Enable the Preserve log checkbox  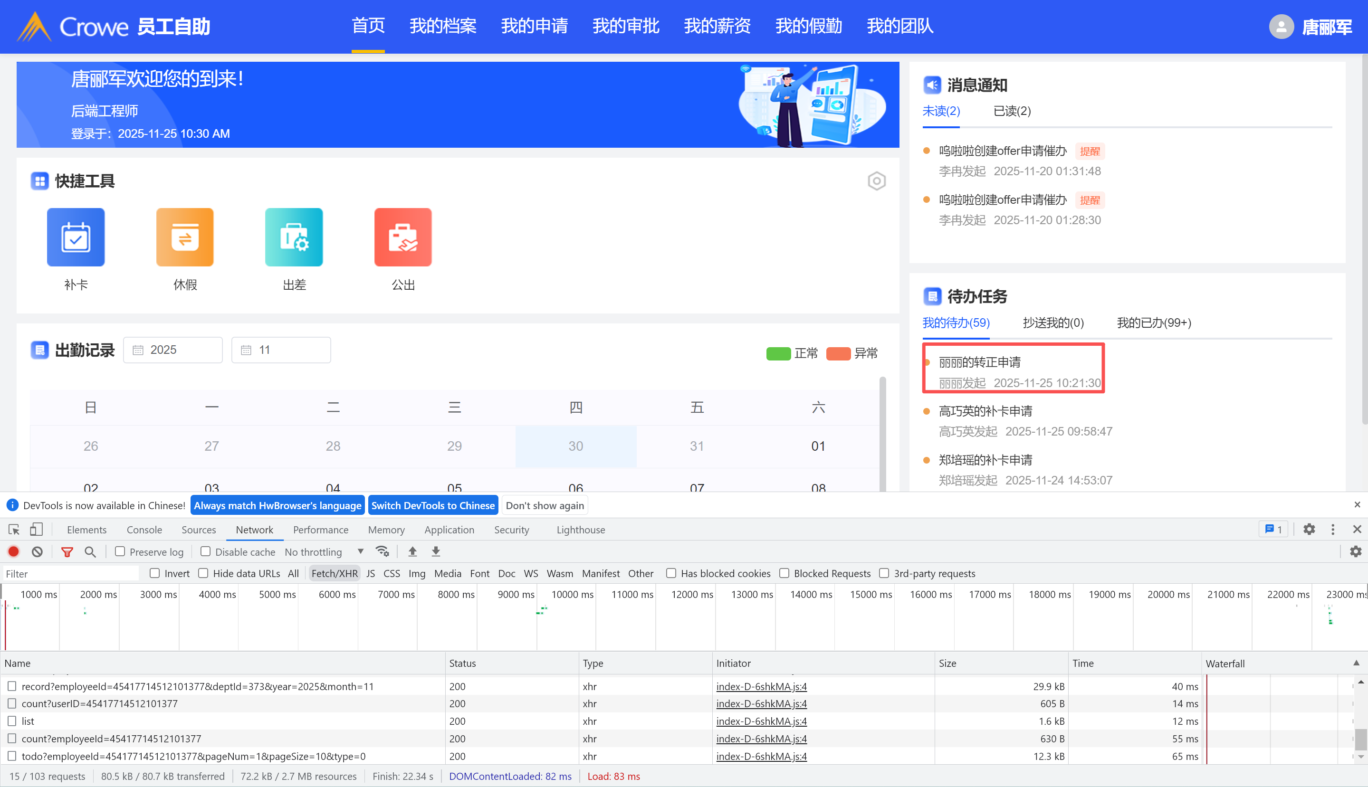120,551
